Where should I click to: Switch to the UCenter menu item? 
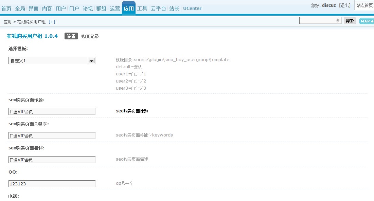pos(192,8)
